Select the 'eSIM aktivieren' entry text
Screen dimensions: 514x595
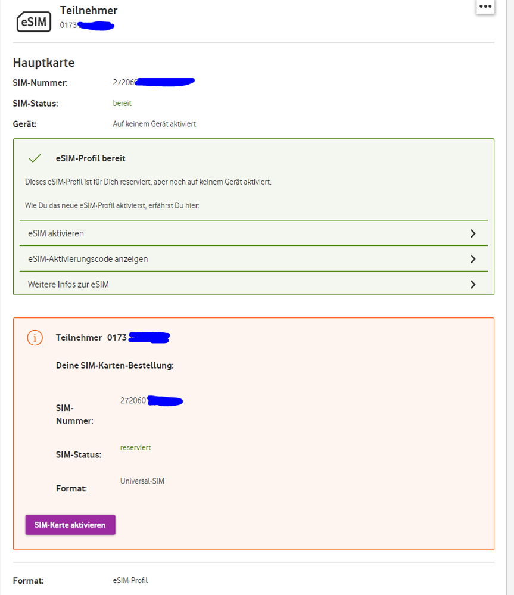coord(56,233)
